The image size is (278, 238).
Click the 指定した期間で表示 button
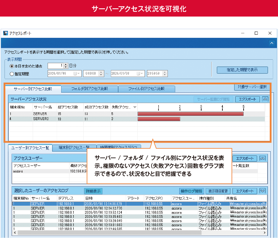[x=242, y=70]
